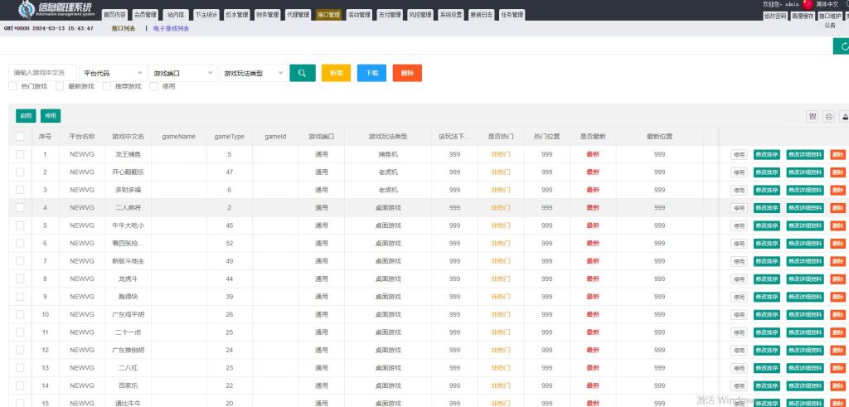849x407 pixels.
Task: Check the select-all checkbox in table header
Action: [x=20, y=136]
